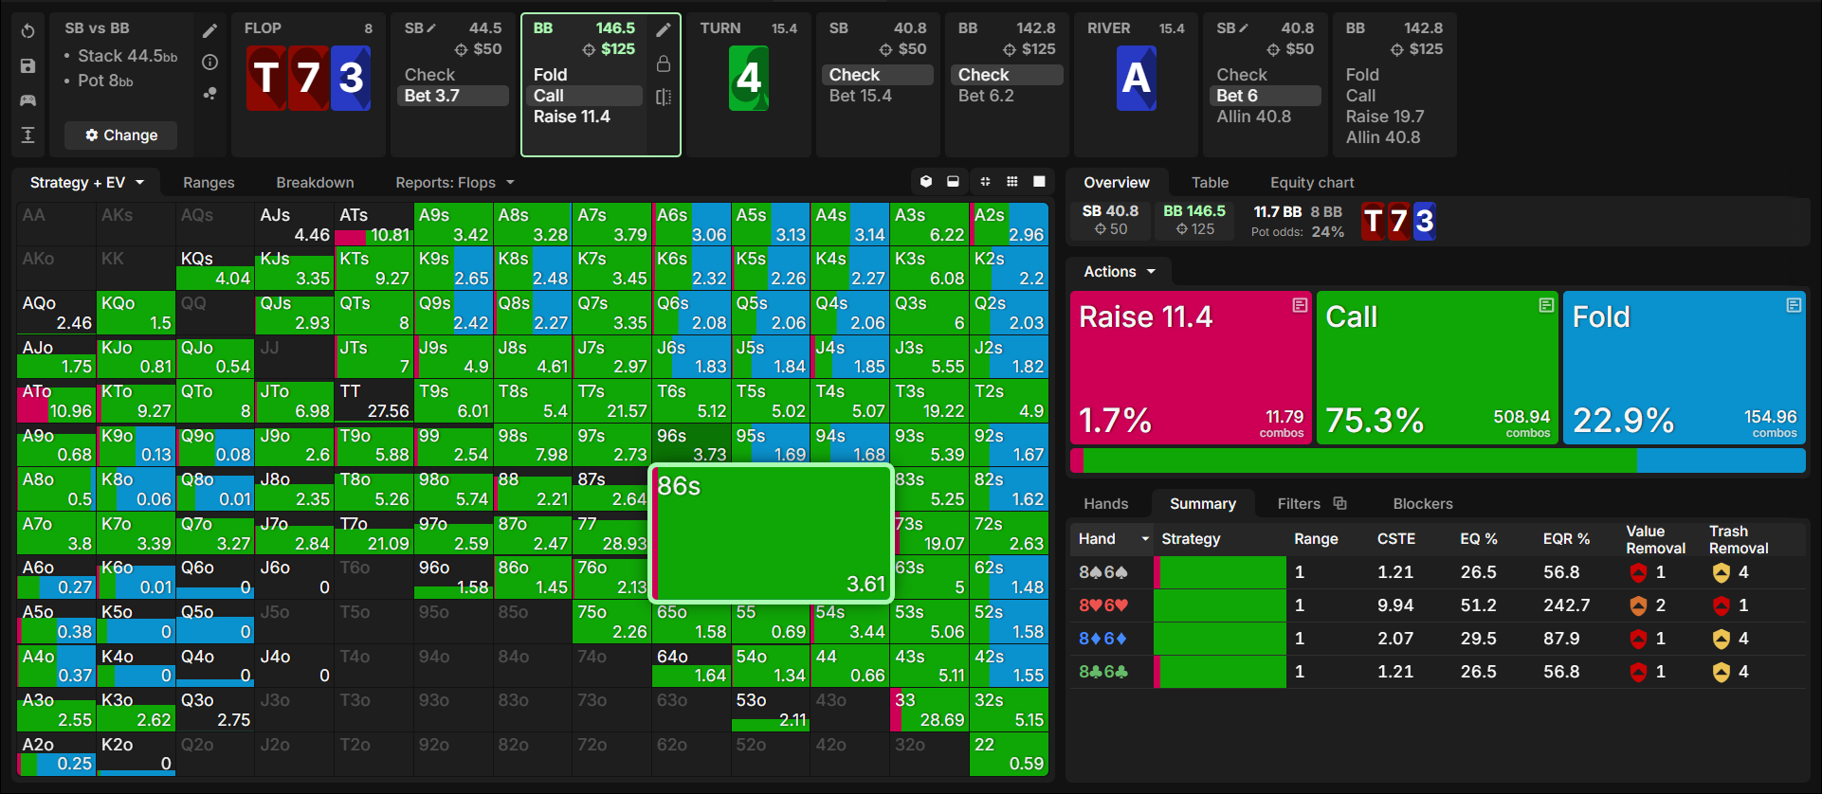Click the Call 75.3% action card
The height and width of the screenshot is (794, 1822).
[1437, 368]
